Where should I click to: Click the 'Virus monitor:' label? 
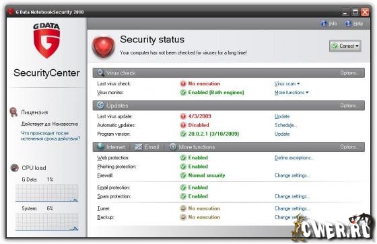point(110,93)
